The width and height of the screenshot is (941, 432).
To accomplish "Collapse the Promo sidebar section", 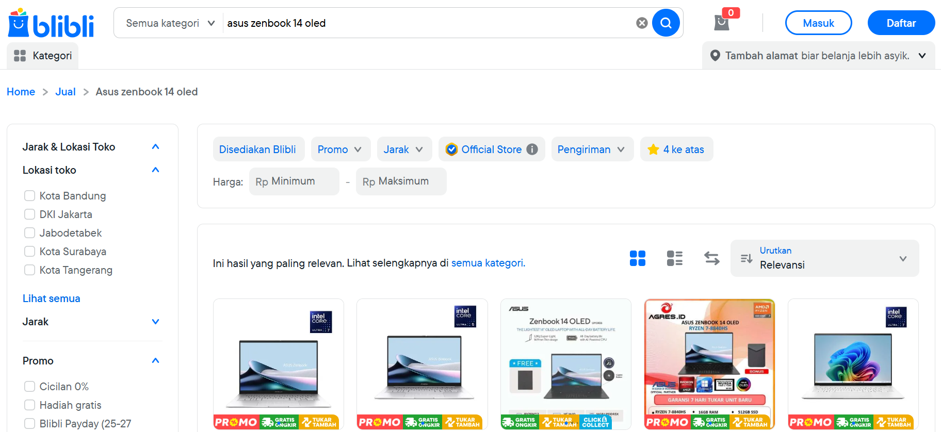I will coord(155,361).
